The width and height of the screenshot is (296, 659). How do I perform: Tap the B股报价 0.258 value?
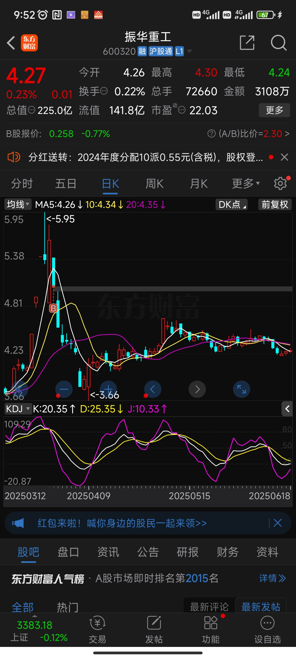(61, 134)
